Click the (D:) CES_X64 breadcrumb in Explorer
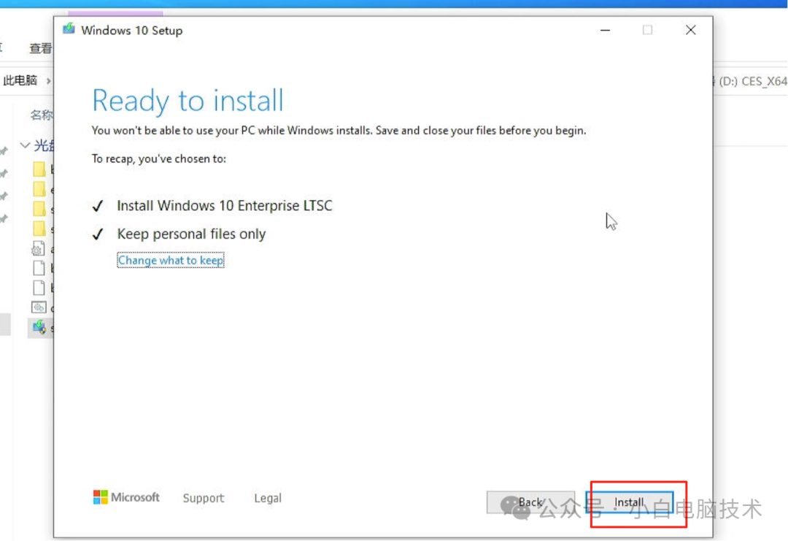 (752, 81)
